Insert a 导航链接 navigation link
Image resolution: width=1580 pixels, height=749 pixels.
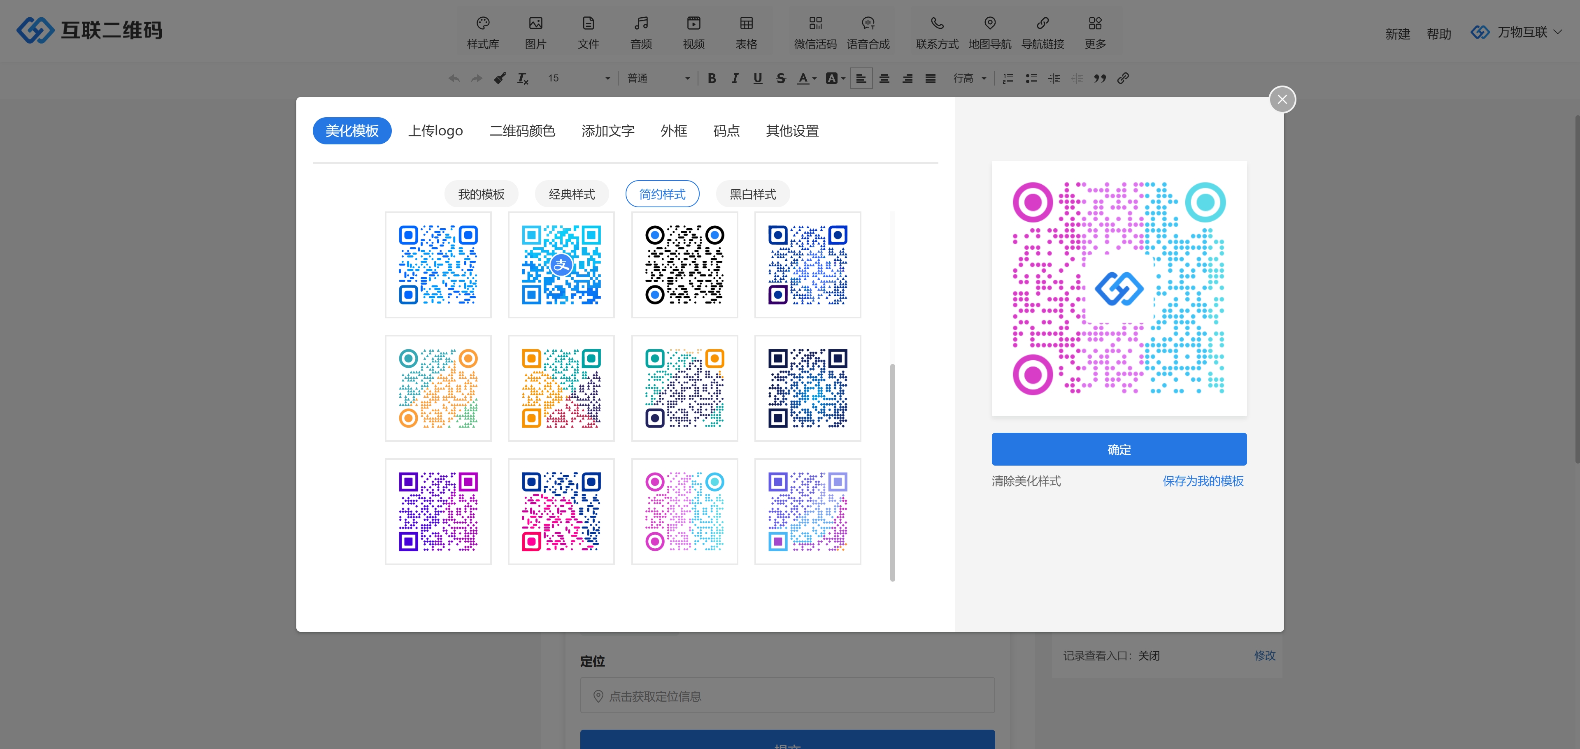(1043, 32)
